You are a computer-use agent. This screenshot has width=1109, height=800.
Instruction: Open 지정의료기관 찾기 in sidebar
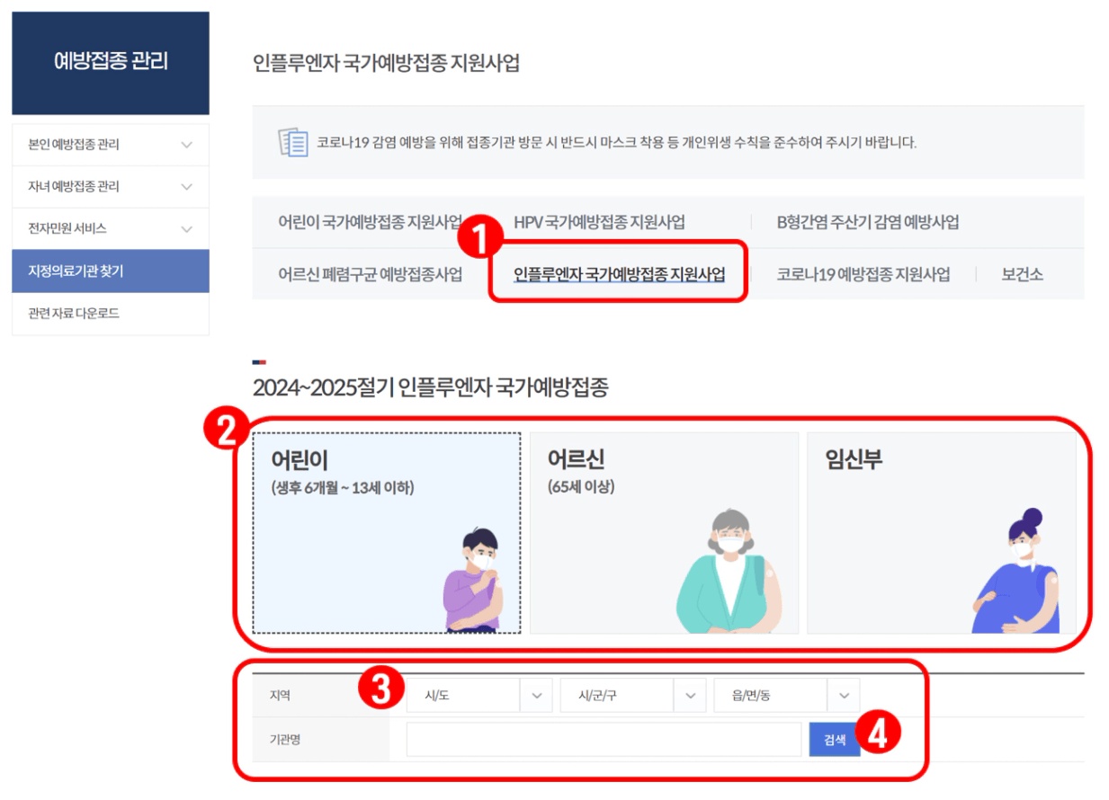[x=111, y=271]
